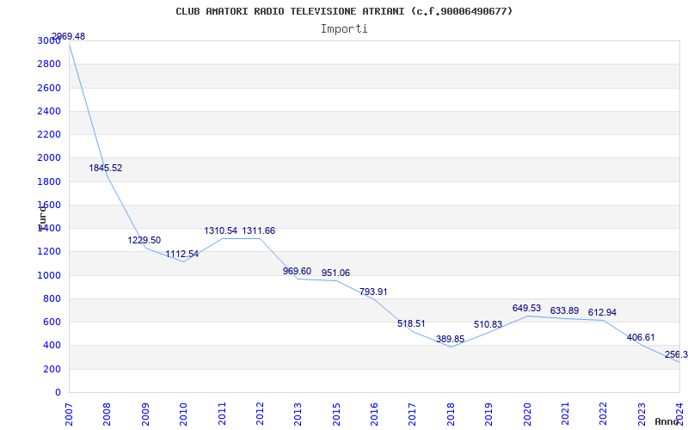
Task: Click the x-axis year 2018
Action: click(x=451, y=414)
